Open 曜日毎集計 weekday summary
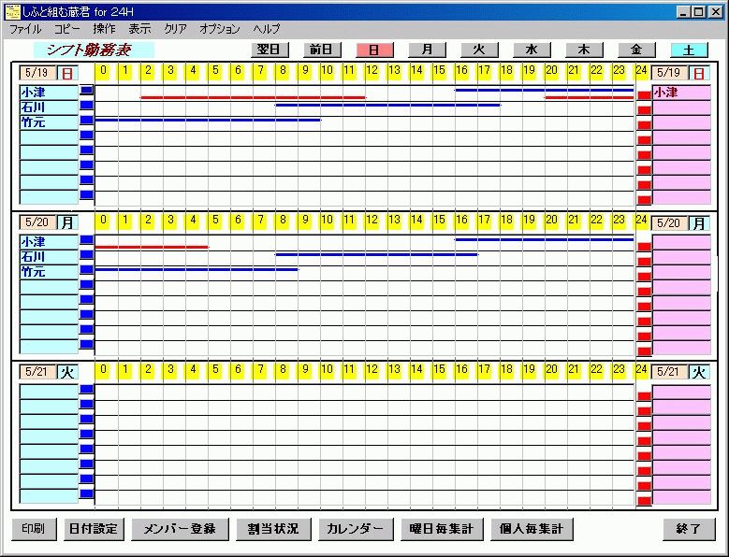Viewport: 729px width, 557px height. [442, 529]
